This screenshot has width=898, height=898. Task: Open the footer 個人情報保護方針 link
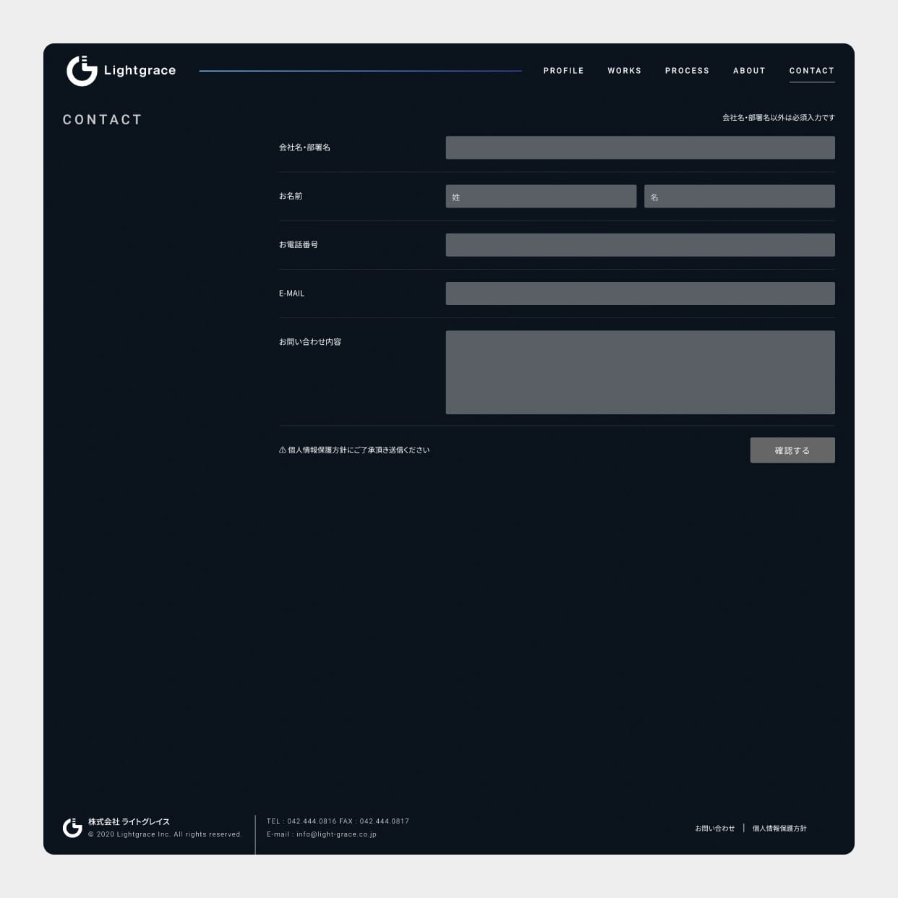(x=779, y=829)
